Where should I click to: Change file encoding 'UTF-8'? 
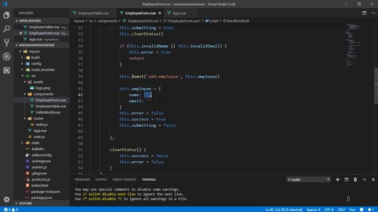[329, 210]
